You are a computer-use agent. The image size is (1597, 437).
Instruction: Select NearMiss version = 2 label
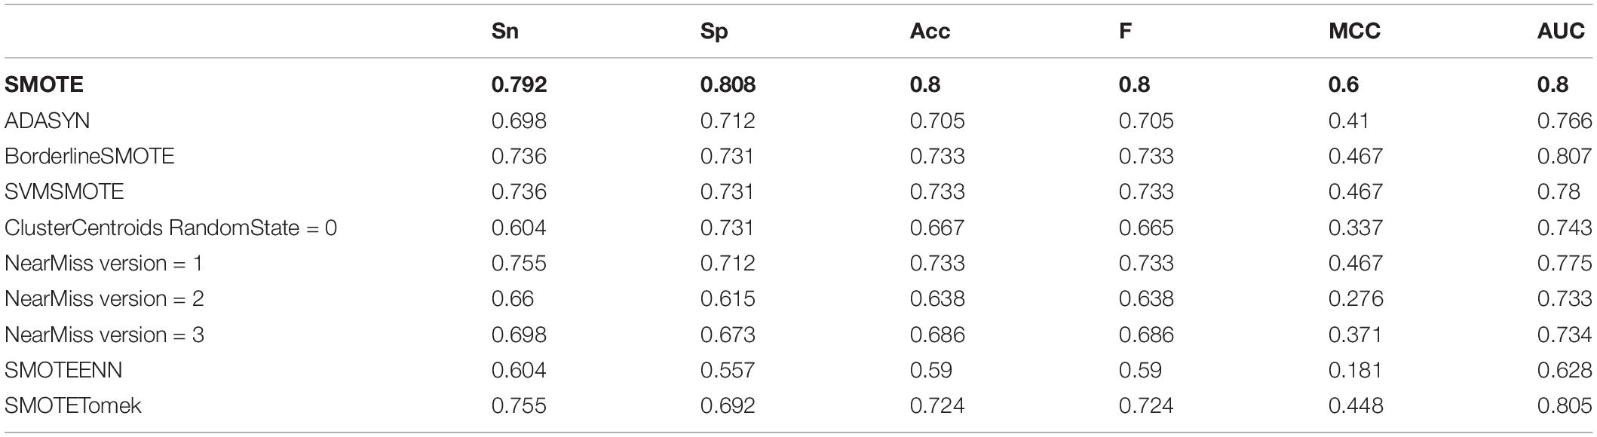point(104,298)
